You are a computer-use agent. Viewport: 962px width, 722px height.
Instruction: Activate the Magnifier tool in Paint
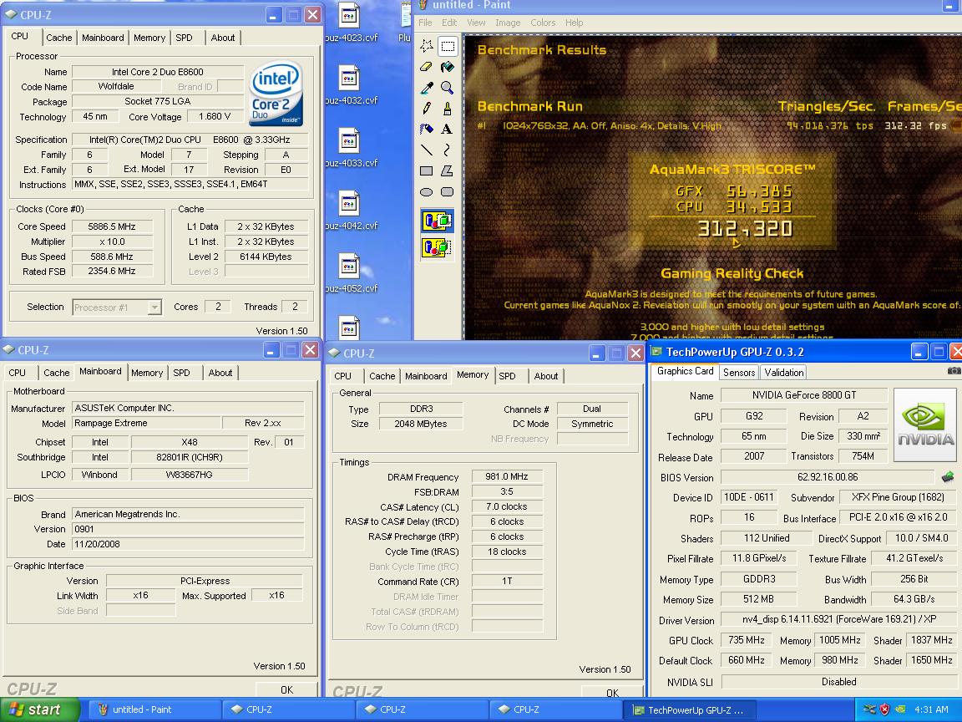pos(448,88)
